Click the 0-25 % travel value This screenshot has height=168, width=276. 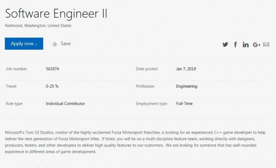pos(52,86)
